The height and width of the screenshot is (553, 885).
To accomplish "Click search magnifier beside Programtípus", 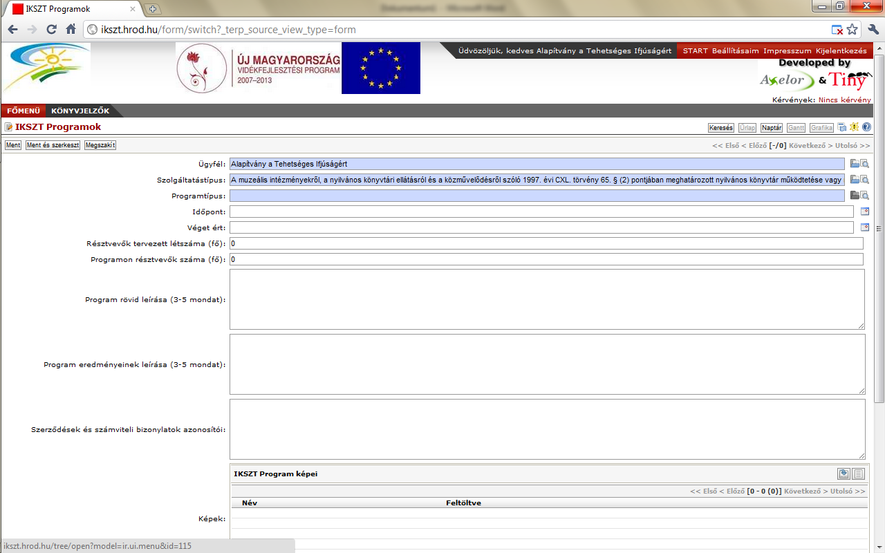I will pos(864,196).
